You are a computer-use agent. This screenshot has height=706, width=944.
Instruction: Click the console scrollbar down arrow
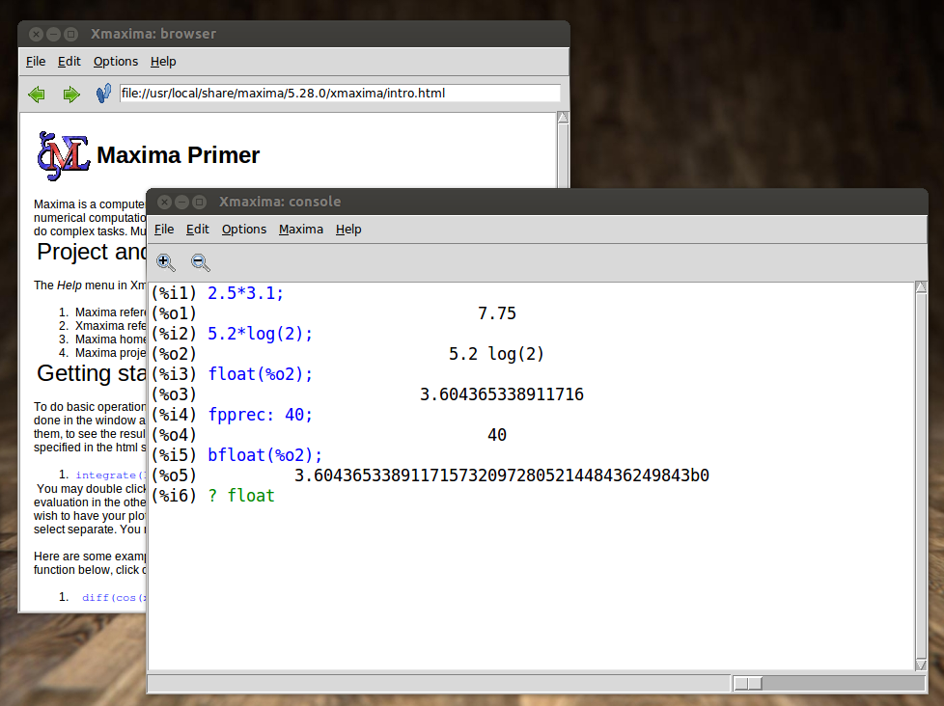click(x=922, y=663)
